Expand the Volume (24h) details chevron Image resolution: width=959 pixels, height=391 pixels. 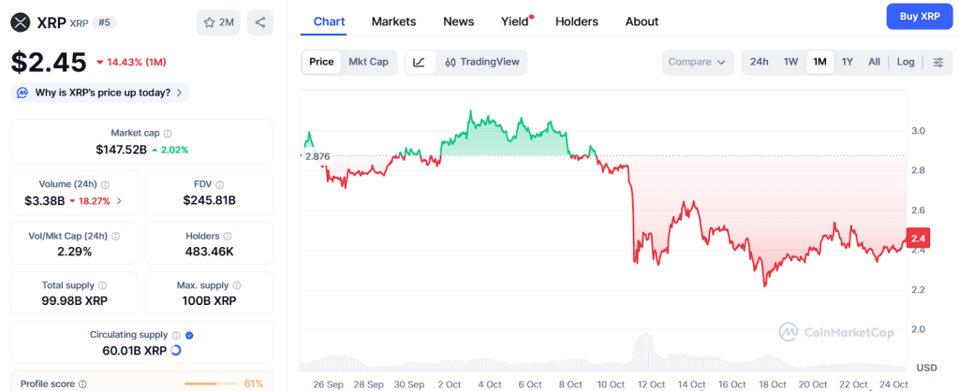pos(119,201)
